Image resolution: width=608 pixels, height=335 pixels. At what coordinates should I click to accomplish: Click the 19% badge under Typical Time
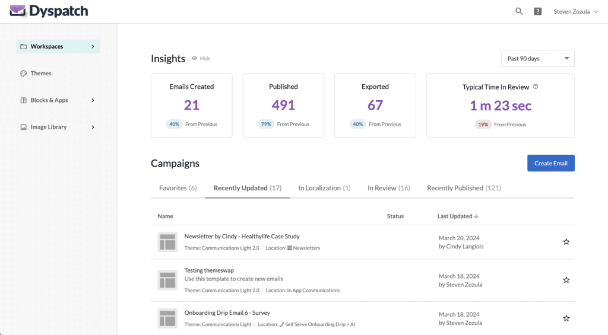(x=483, y=125)
